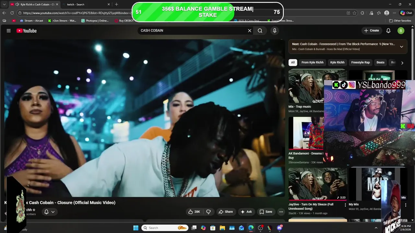Click the taskbar Search box

[x=165, y=228]
